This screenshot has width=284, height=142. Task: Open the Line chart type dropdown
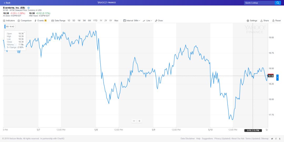148,20
